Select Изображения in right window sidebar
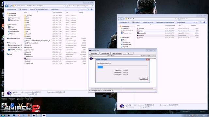 (x=126, y=45)
